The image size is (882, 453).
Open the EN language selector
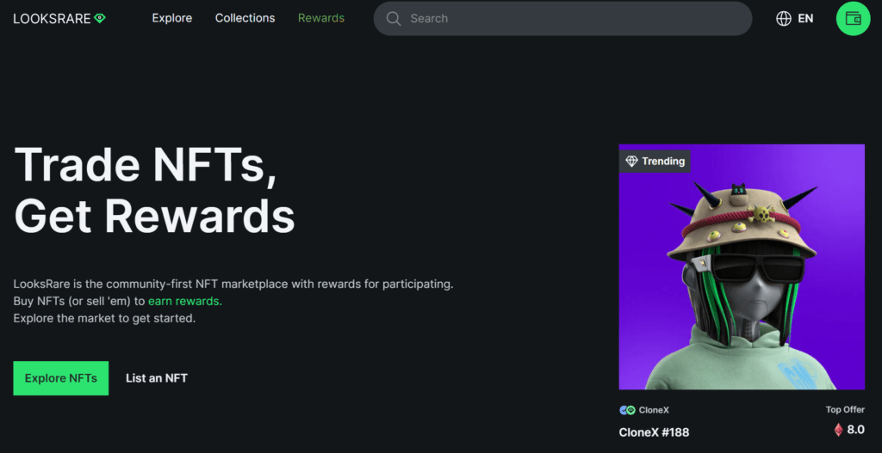tap(805, 18)
